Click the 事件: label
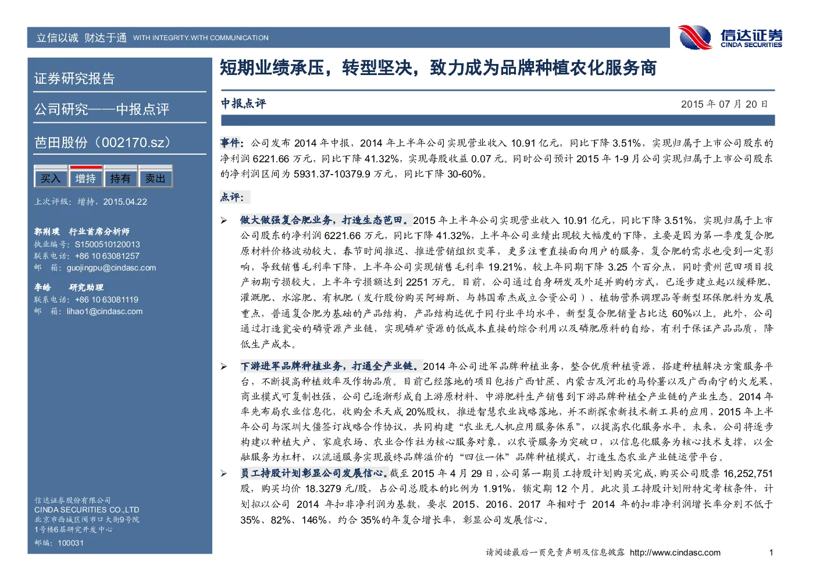 coord(232,143)
